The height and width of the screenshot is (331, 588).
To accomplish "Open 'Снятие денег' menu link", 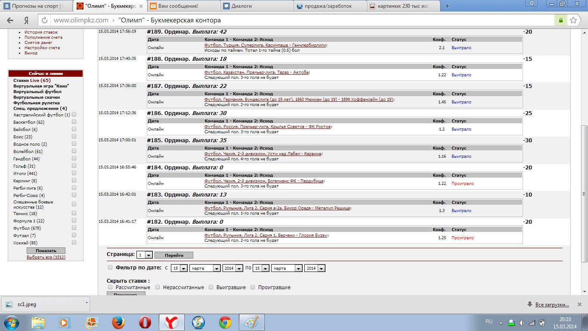I will [x=38, y=43].
